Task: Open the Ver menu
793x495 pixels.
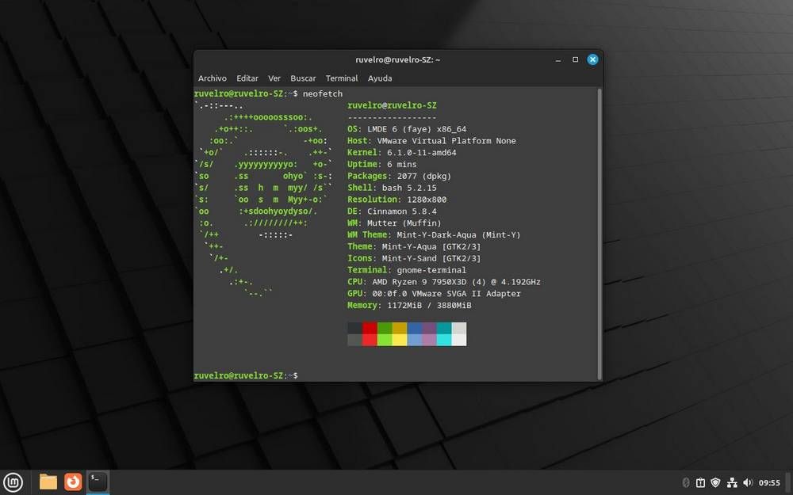Action: tap(274, 78)
